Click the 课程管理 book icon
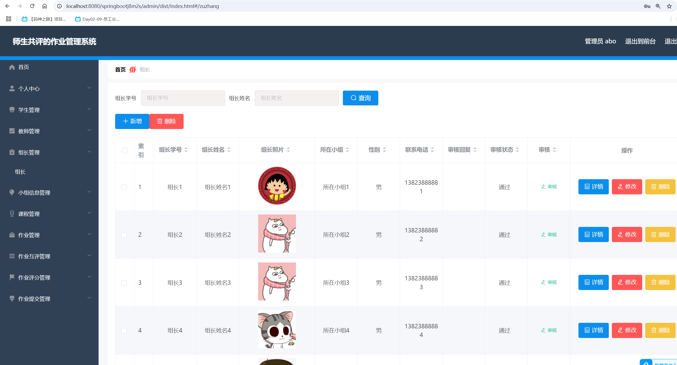Viewport: 677px width, 365px height. click(x=12, y=214)
